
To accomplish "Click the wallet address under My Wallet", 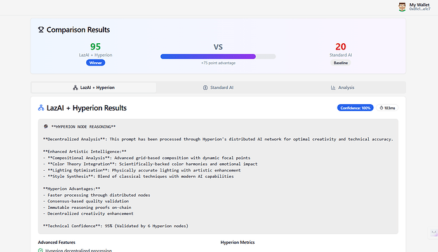I will (x=420, y=10).
